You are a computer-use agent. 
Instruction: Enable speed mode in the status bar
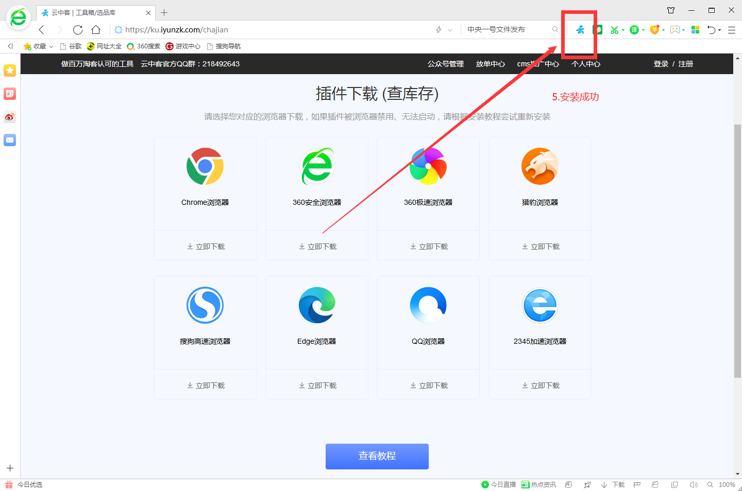587,484
